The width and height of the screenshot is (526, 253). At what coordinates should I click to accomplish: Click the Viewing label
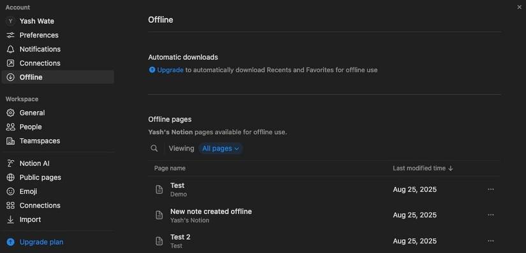point(181,148)
